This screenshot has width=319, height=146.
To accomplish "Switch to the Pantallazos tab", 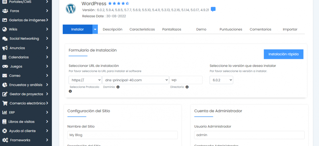I will (x=172, y=29).
